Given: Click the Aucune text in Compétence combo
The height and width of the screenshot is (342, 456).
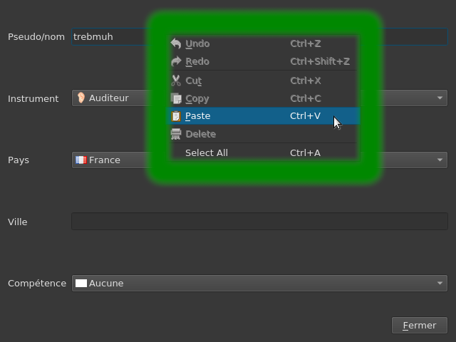Looking at the screenshot, I should point(106,284).
